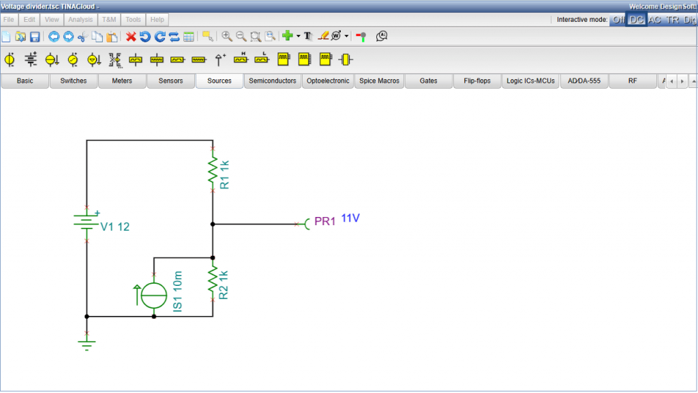698x393 pixels.
Task: Select the battery source component icon
Action: 31,60
